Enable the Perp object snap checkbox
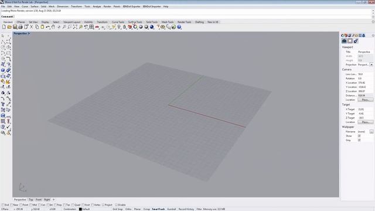375x211 pixels. coord(55,205)
